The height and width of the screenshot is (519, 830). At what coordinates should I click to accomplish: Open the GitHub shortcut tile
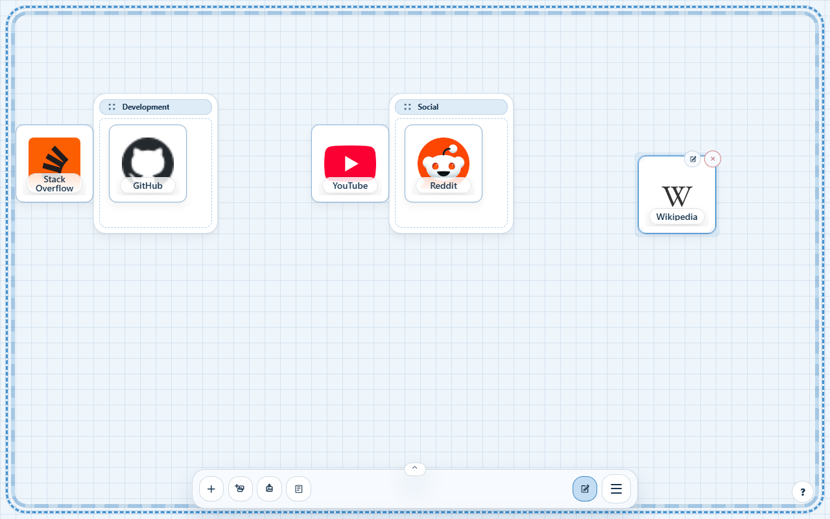point(148,163)
